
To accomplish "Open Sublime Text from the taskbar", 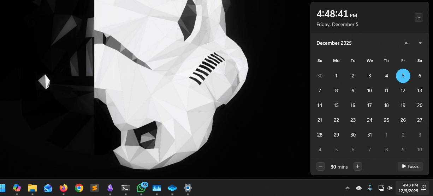I will pyautogui.click(x=94, y=188).
